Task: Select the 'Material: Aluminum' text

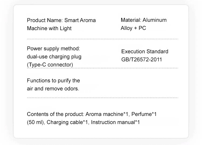Action: coord(144,20)
